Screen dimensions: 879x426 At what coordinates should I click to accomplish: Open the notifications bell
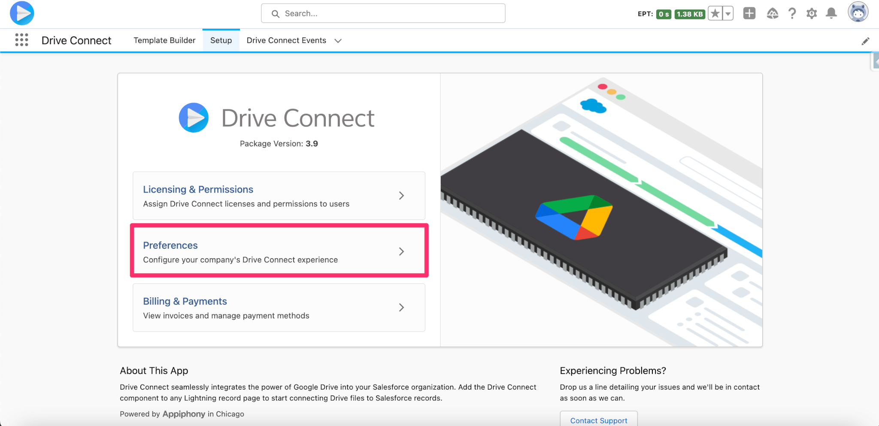pyautogui.click(x=831, y=13)
